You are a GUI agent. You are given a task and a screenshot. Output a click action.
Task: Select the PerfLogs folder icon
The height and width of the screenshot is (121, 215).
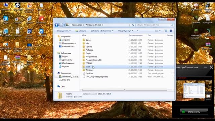pyautogui.click(x=84, y=50)
